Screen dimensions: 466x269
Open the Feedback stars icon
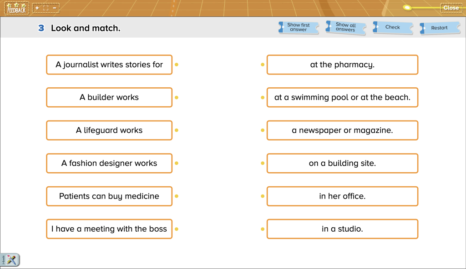pyautogui.click(x=16, y=8)
